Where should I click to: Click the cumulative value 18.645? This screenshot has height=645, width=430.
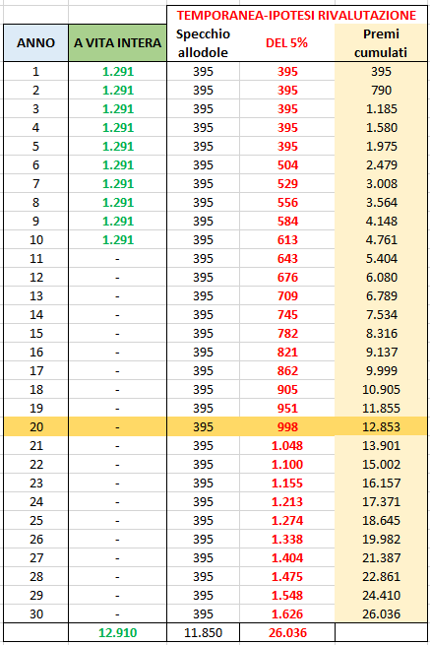[x=381, y=520]
